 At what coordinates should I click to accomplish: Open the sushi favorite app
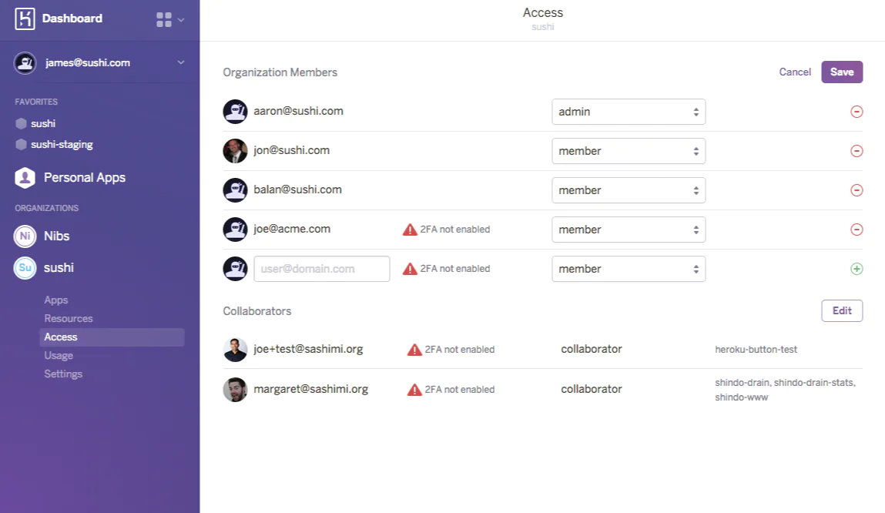tap(43, 123)
